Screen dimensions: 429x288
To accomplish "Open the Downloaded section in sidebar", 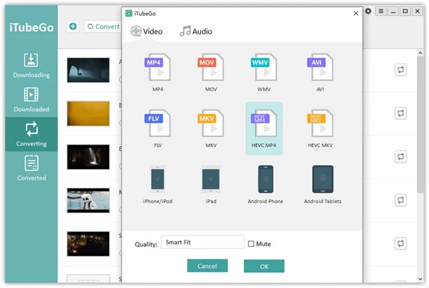I will (31, 100).
